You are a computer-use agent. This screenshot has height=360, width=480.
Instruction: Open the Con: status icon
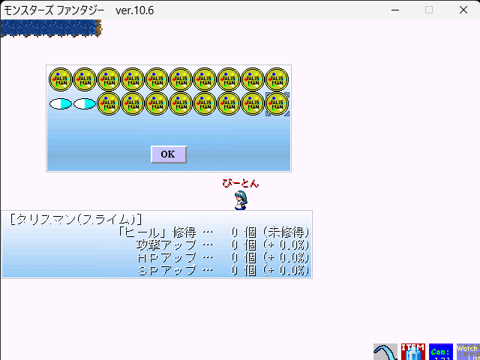point(441,352)
